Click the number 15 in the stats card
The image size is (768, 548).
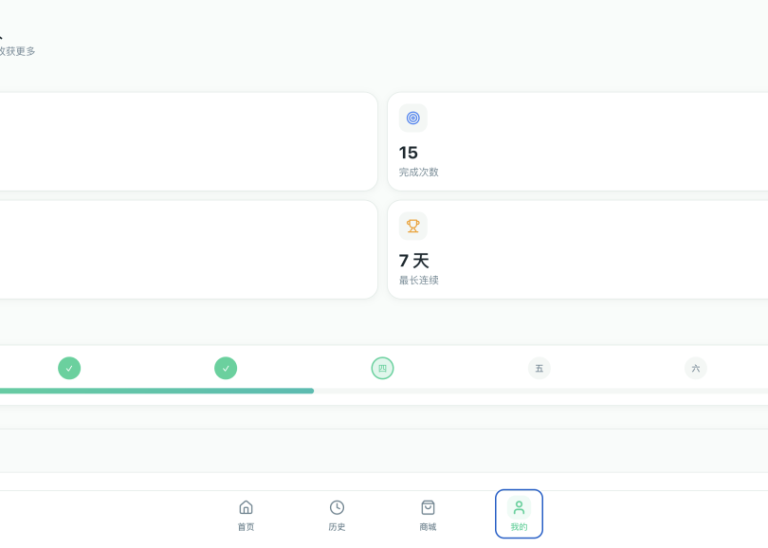(409, 153)
